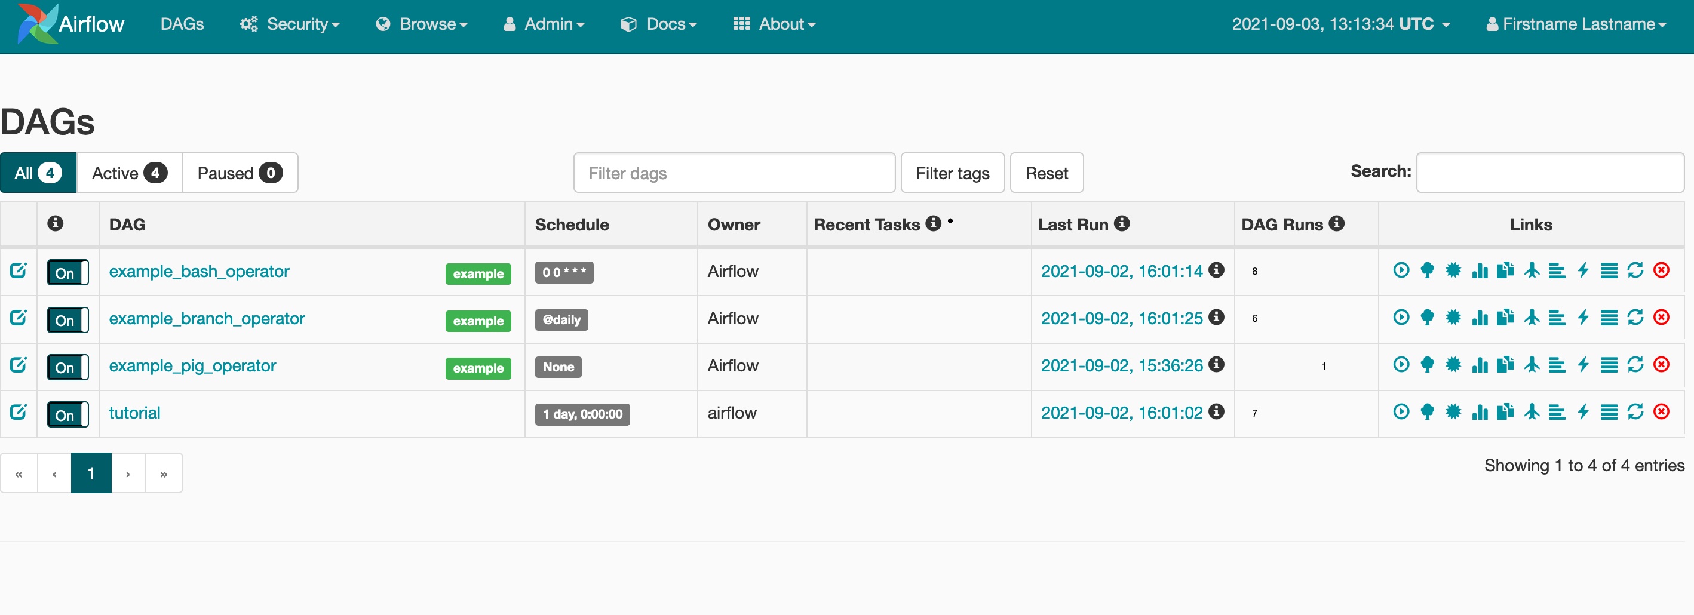Open last run 2021-09-02, 15:36:26 link

pos(1122,365)
